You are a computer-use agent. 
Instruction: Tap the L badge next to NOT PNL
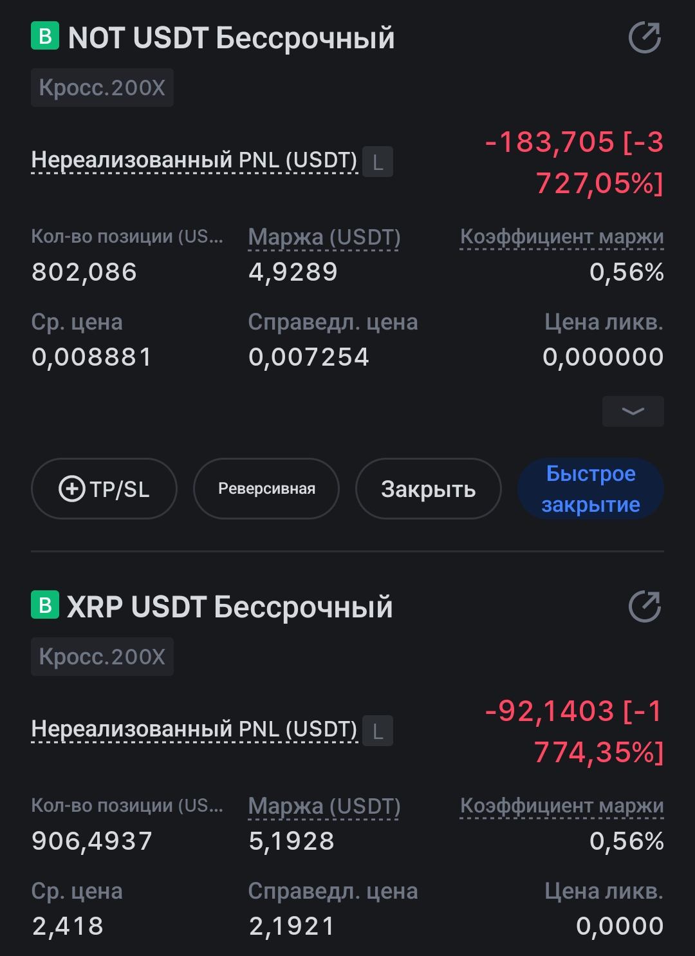point(378,162)
